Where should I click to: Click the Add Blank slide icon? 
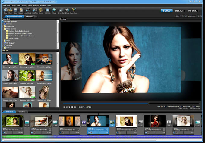[27, 10]
